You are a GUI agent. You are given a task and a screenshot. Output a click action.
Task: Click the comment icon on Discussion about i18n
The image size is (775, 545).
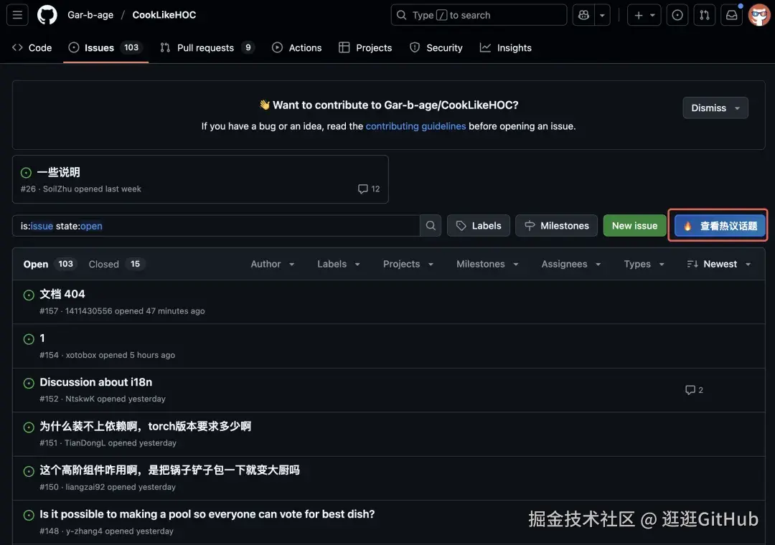(x=690, y=389)
